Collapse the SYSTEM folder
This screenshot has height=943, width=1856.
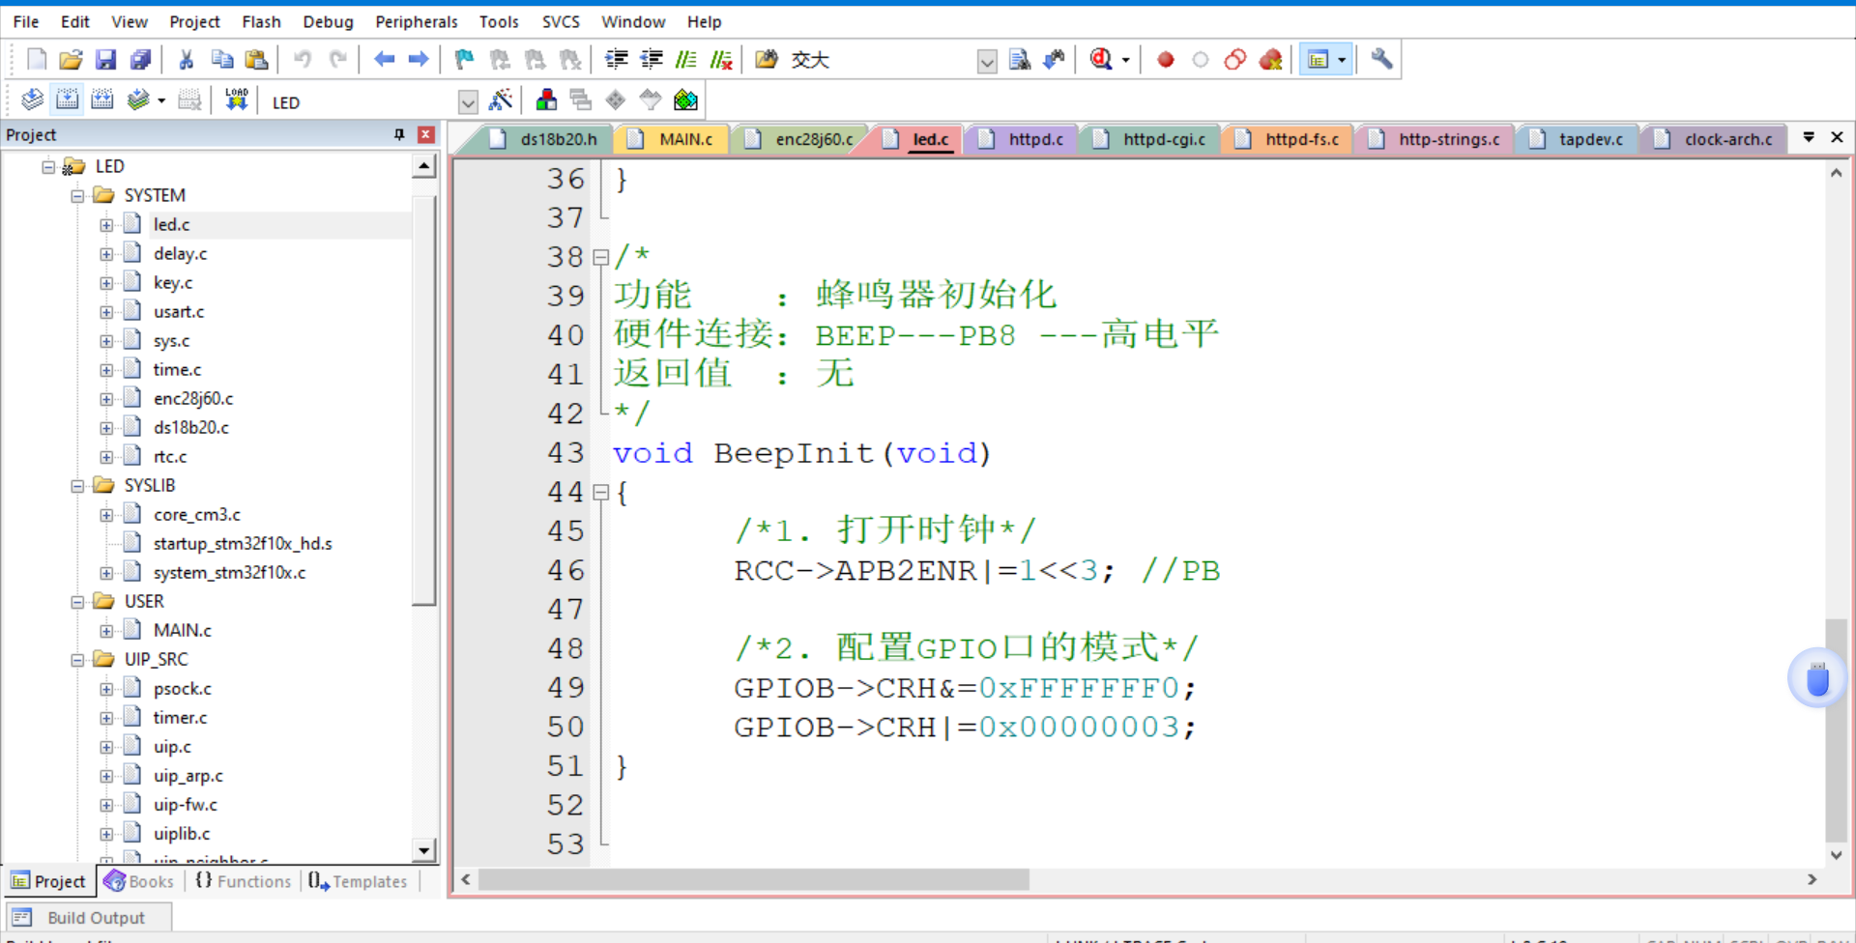click(77, 195)
